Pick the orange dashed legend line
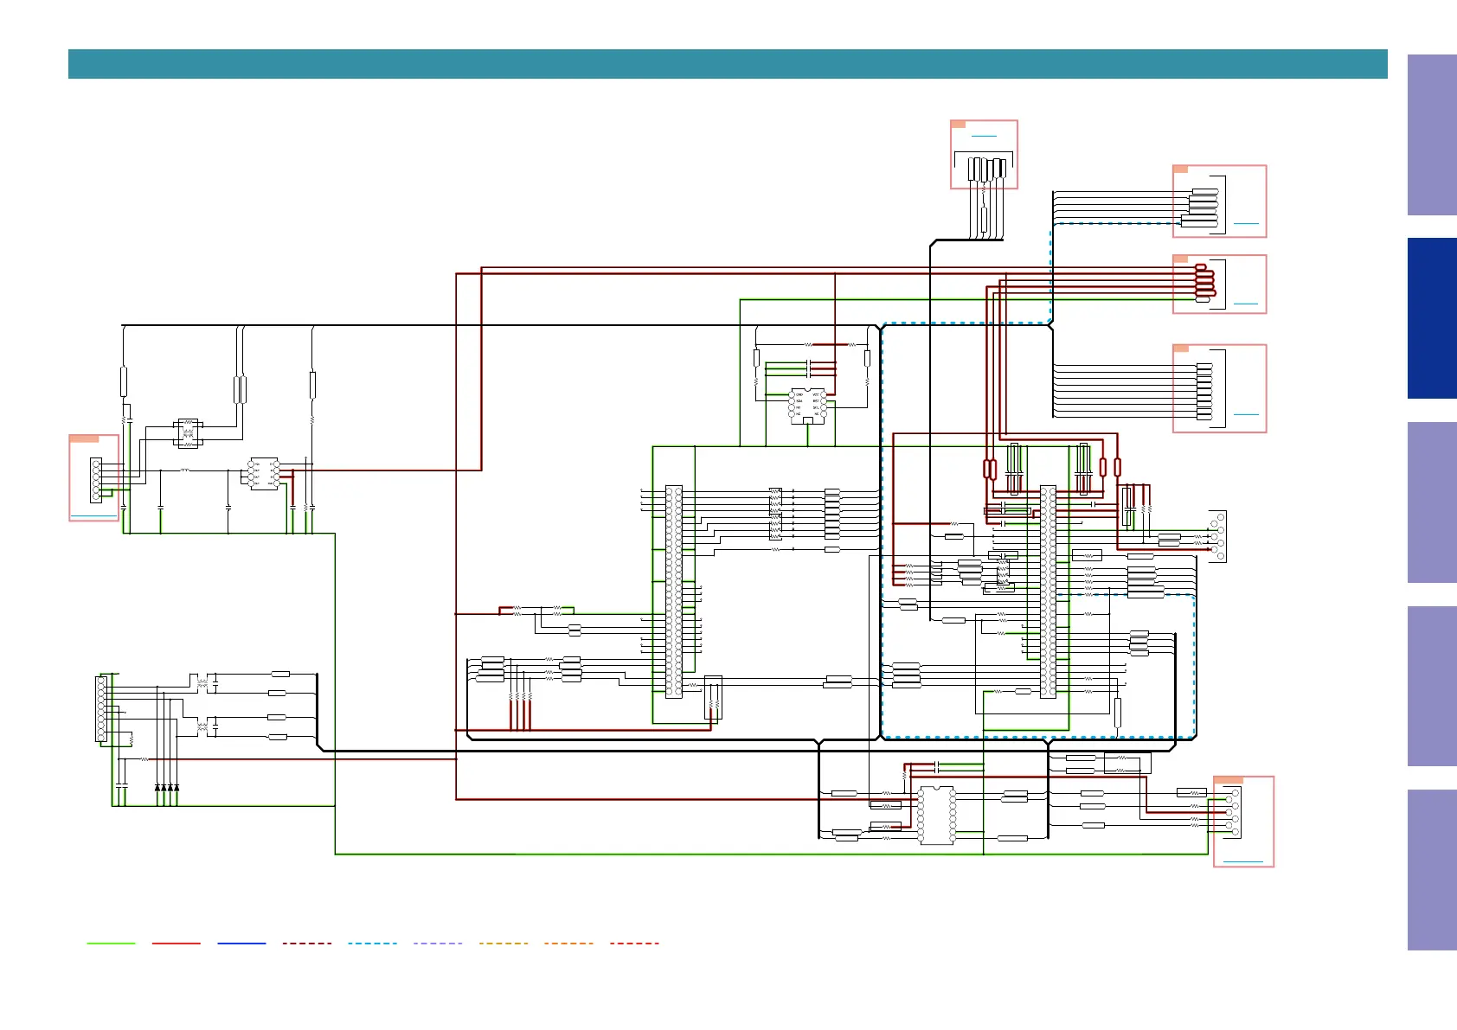This screenshot has width=1457, height=1030. pyautogui.click(x=569, y=943)
